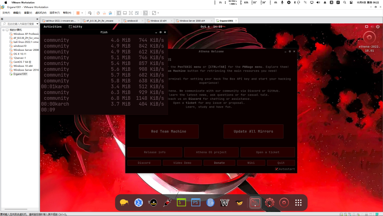Click the Donate button
This screenshot has height=216, width=383.
[220, 163]
